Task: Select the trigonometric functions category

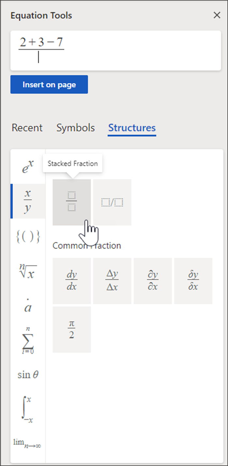Action: coord(28,374)
